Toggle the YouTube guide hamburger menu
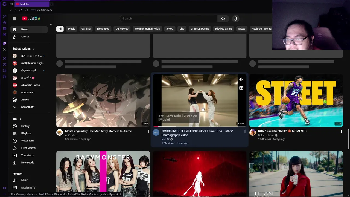Screen dimensions: 350x197 click(x=15, y=19)
